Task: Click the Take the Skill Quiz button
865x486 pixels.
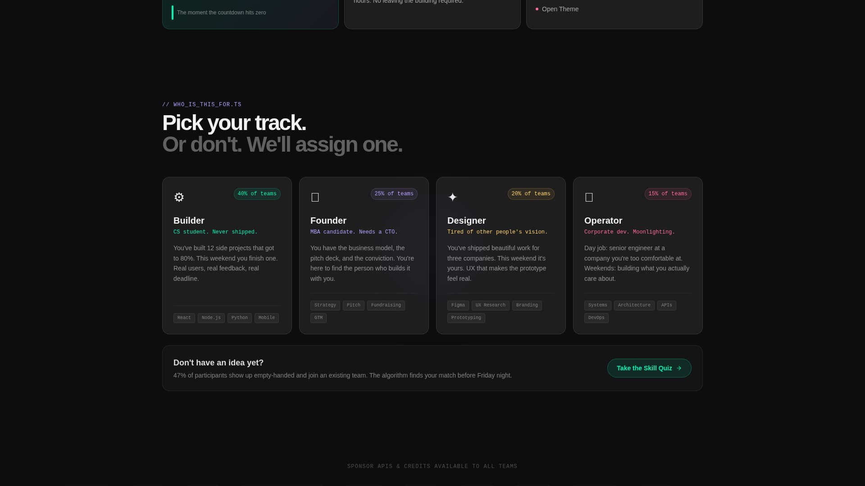Action: [x=649, y=368]
